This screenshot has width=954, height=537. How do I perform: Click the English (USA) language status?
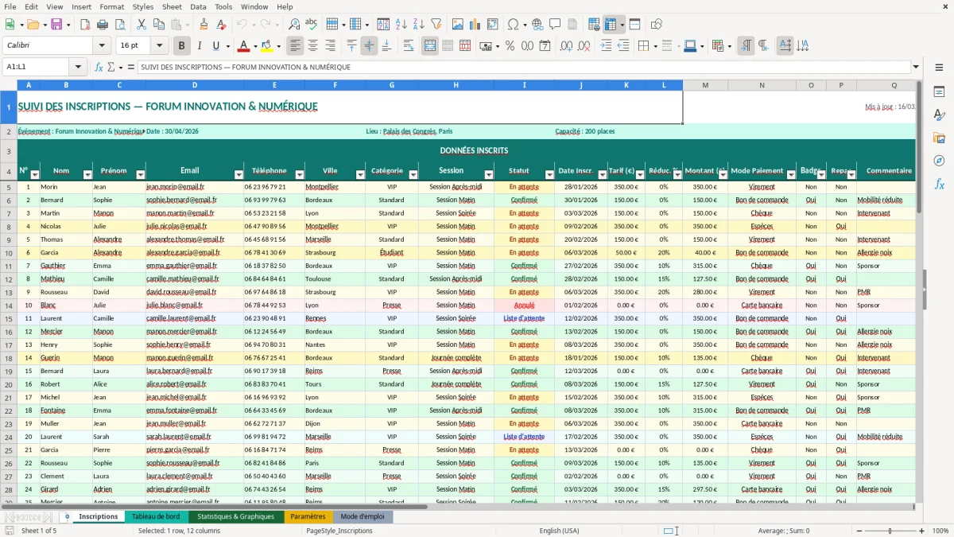coord(559,531)
